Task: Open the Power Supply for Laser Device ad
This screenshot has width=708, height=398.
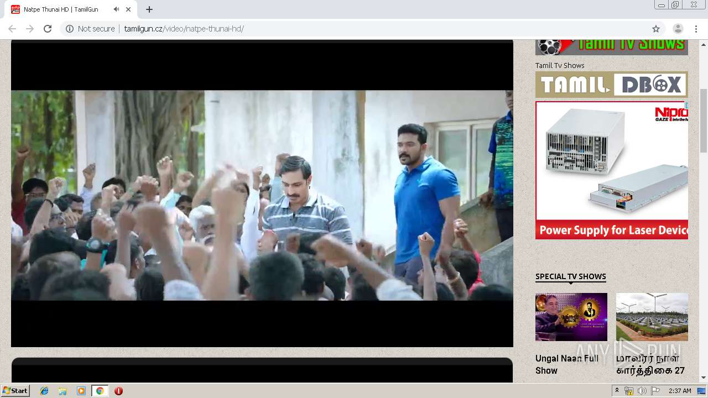Action: [x=612, y=170]
